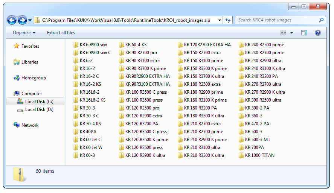
Task: Select folder KR 90 R2700 pro
Action: point(138,53)
